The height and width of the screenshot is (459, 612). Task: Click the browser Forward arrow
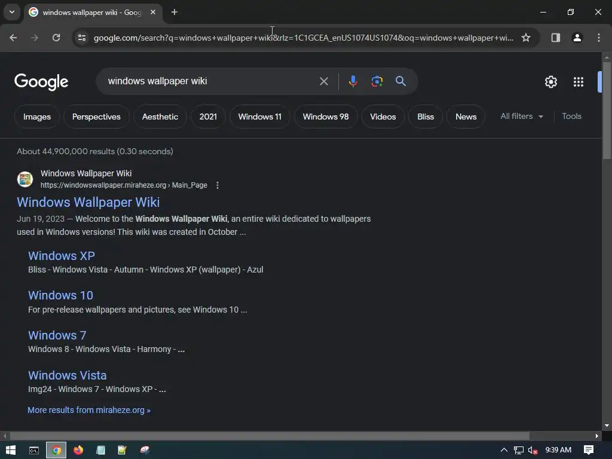point(35,38)
